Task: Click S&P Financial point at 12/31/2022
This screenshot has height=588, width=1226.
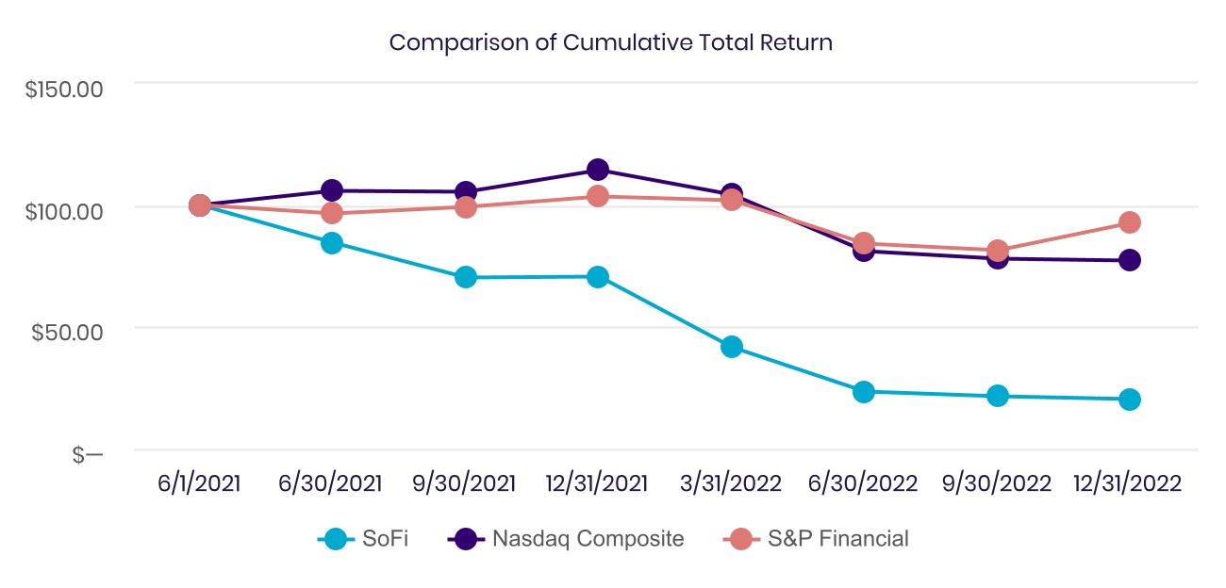Action: point(1130,222)
